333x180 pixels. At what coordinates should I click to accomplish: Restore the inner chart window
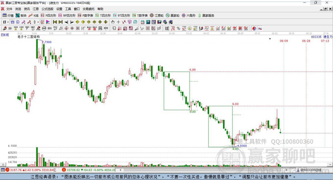326,9
